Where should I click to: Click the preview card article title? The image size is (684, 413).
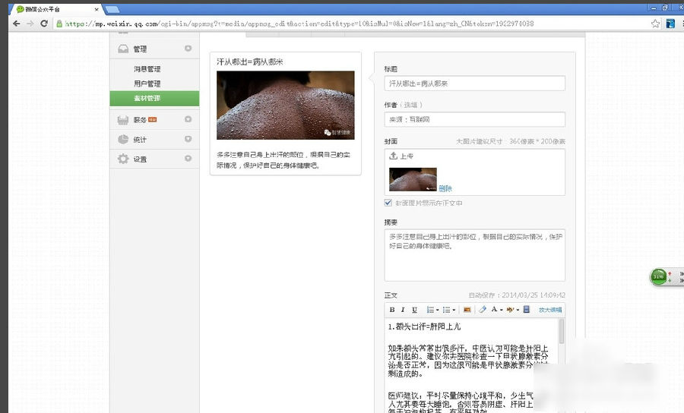[250, 61]
